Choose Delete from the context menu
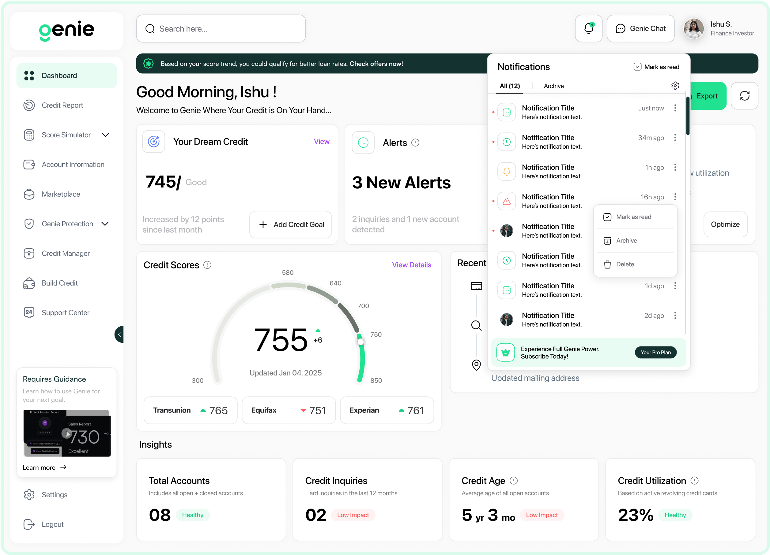The width and height of the screenshot is (770, 555). 625,265
